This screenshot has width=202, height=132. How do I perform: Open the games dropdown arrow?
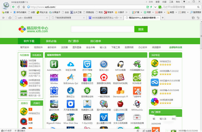188,12
